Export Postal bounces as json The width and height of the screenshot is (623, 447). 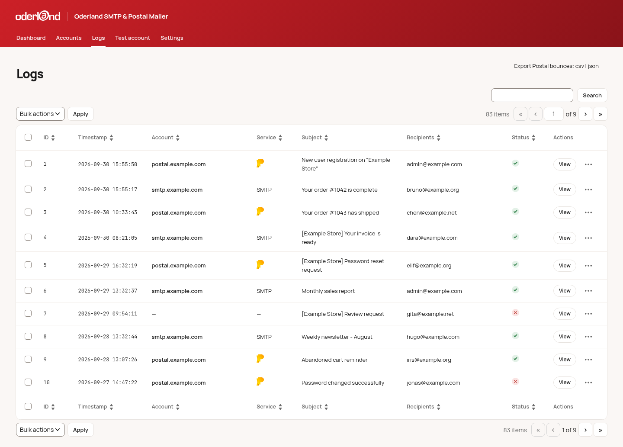click(593, 66)
